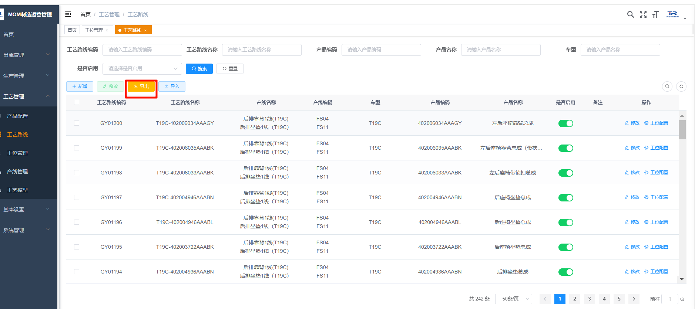
Task: Click the scrollbar up arrow
Action: click(682, 116)
